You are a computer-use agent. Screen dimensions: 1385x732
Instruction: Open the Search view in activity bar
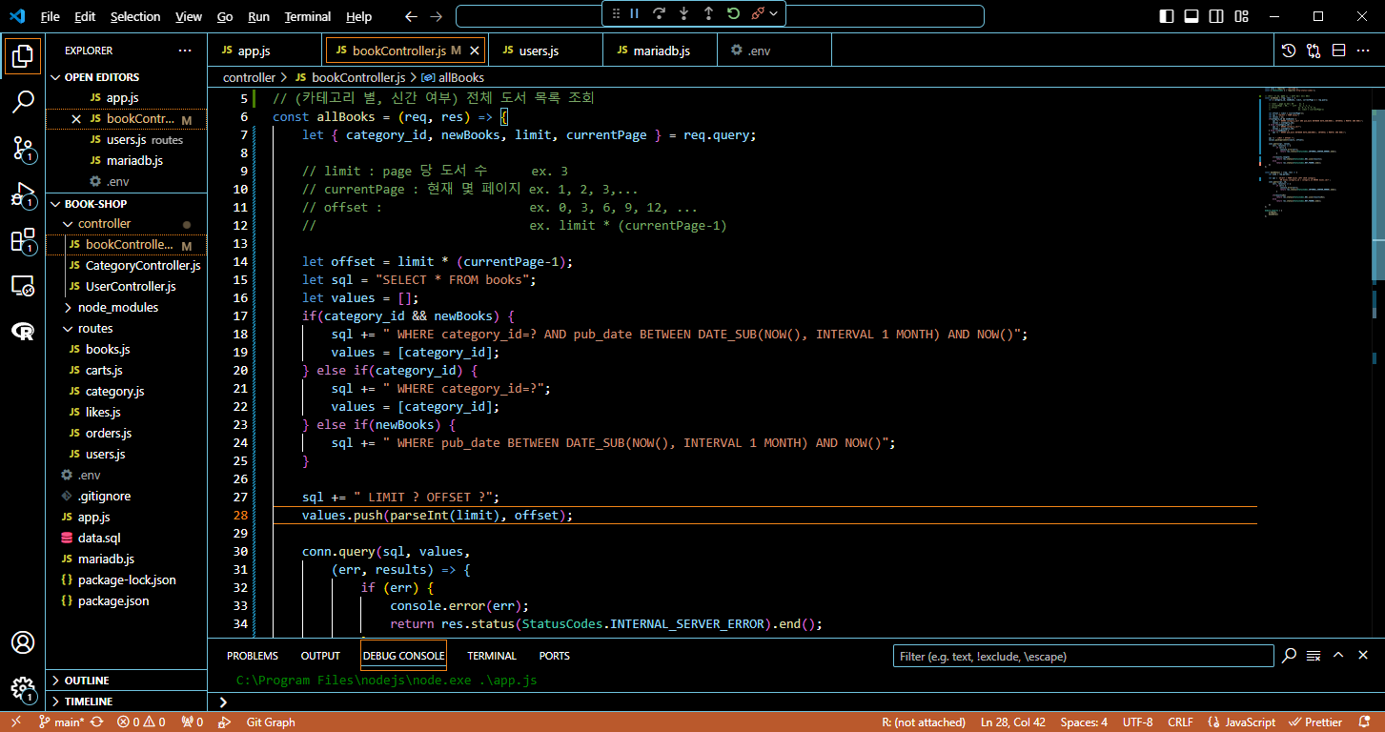pyautogui.click(x=23, y=102)
